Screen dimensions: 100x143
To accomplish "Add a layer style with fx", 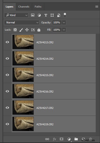I will point(54,139).
